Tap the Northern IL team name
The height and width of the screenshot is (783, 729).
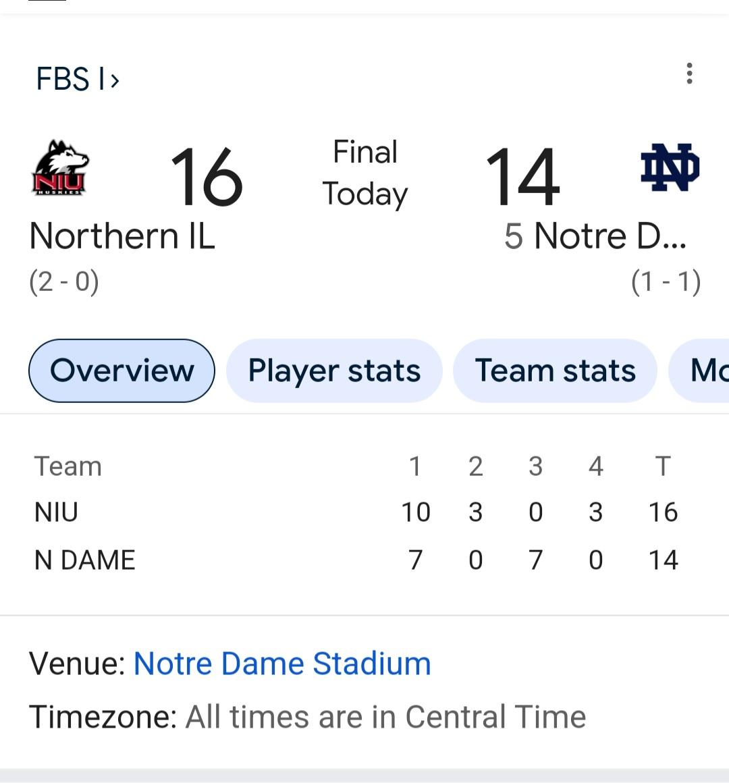[x=122, y=236]
